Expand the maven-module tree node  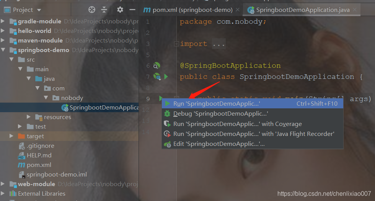pyautogui.click(x=3, y=40)
